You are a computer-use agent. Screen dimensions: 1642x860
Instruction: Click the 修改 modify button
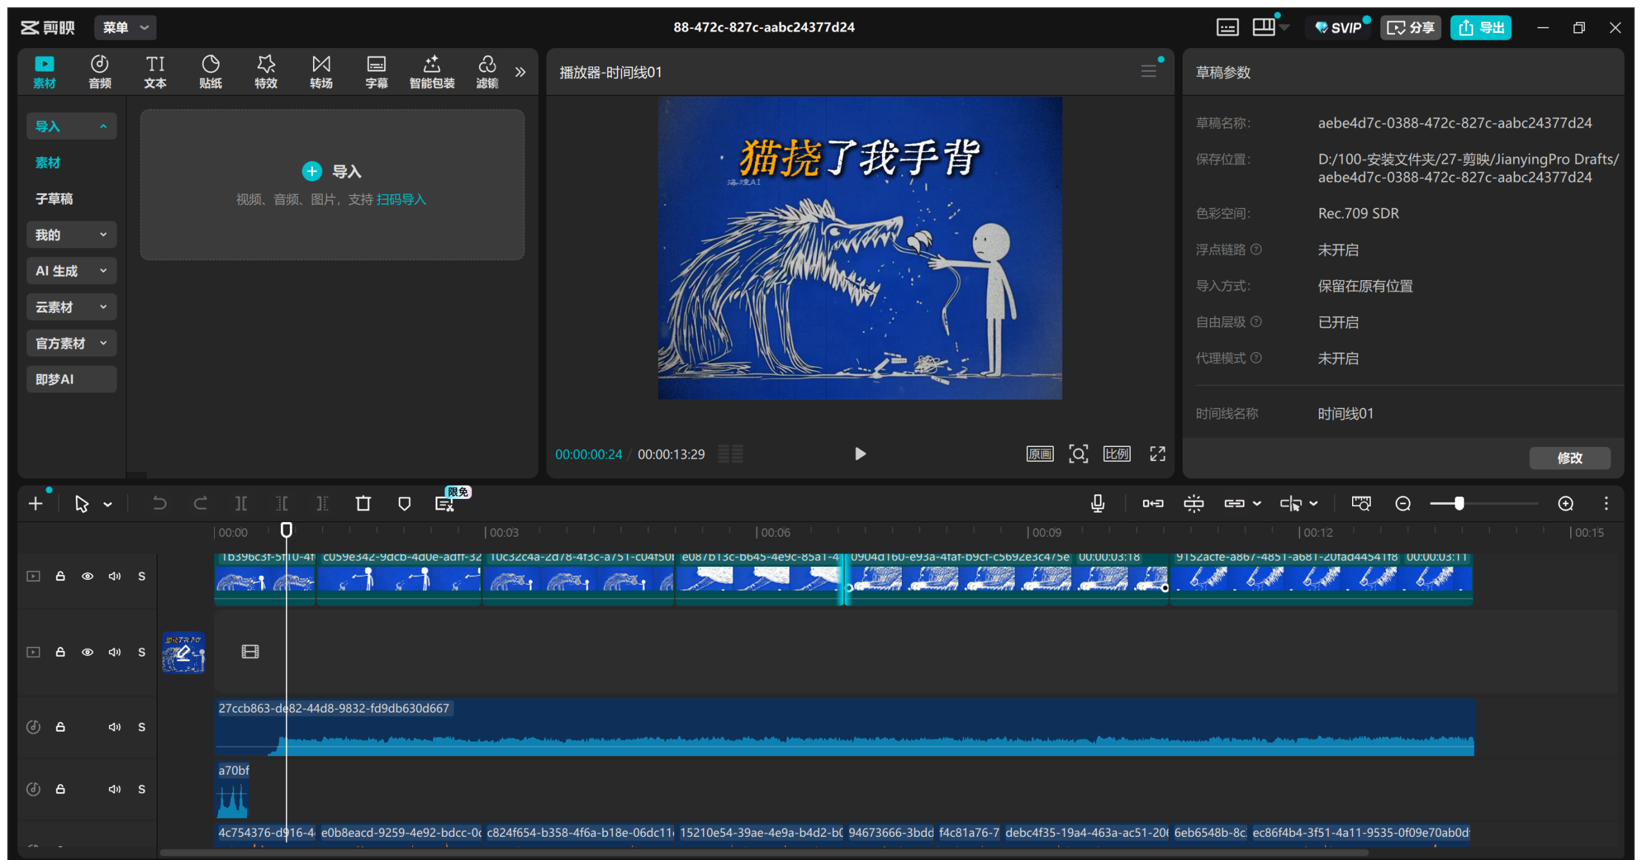[x=1570, y=458]
